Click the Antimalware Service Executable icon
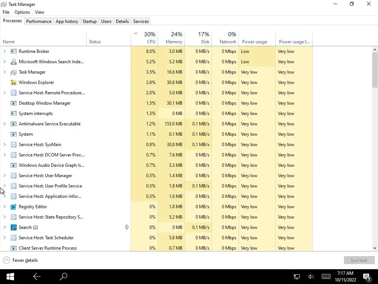This screenshot has width=378, height=284. click(14, 124)
